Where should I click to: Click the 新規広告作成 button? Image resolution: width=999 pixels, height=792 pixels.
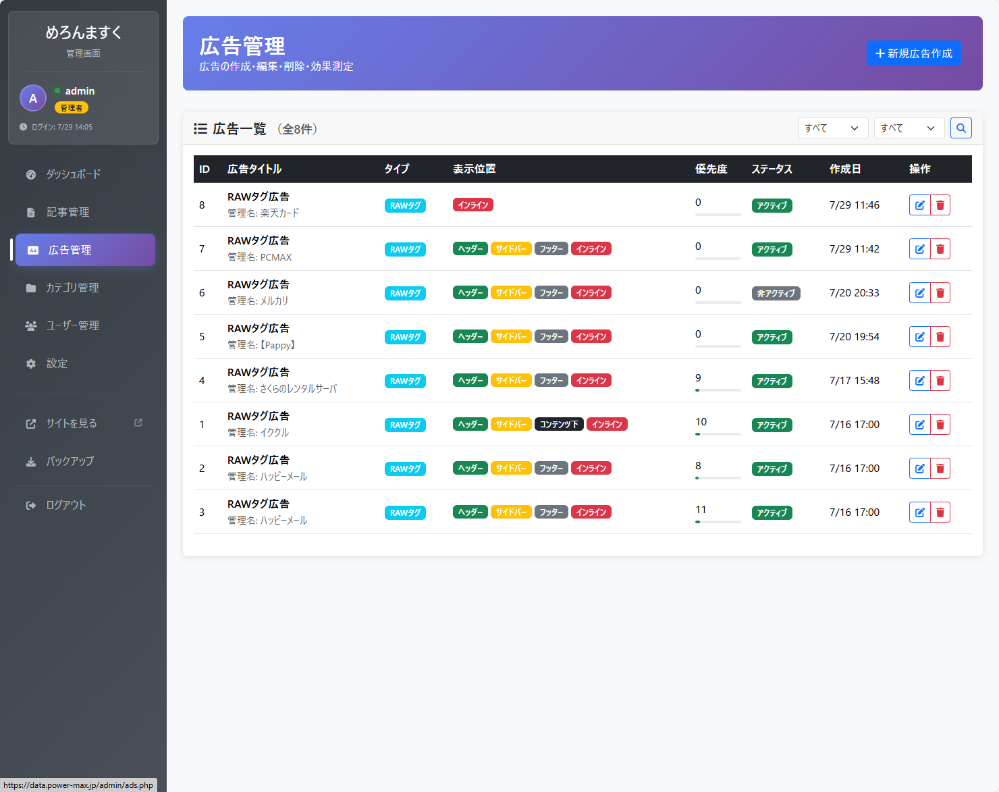[x=913, y=53]
